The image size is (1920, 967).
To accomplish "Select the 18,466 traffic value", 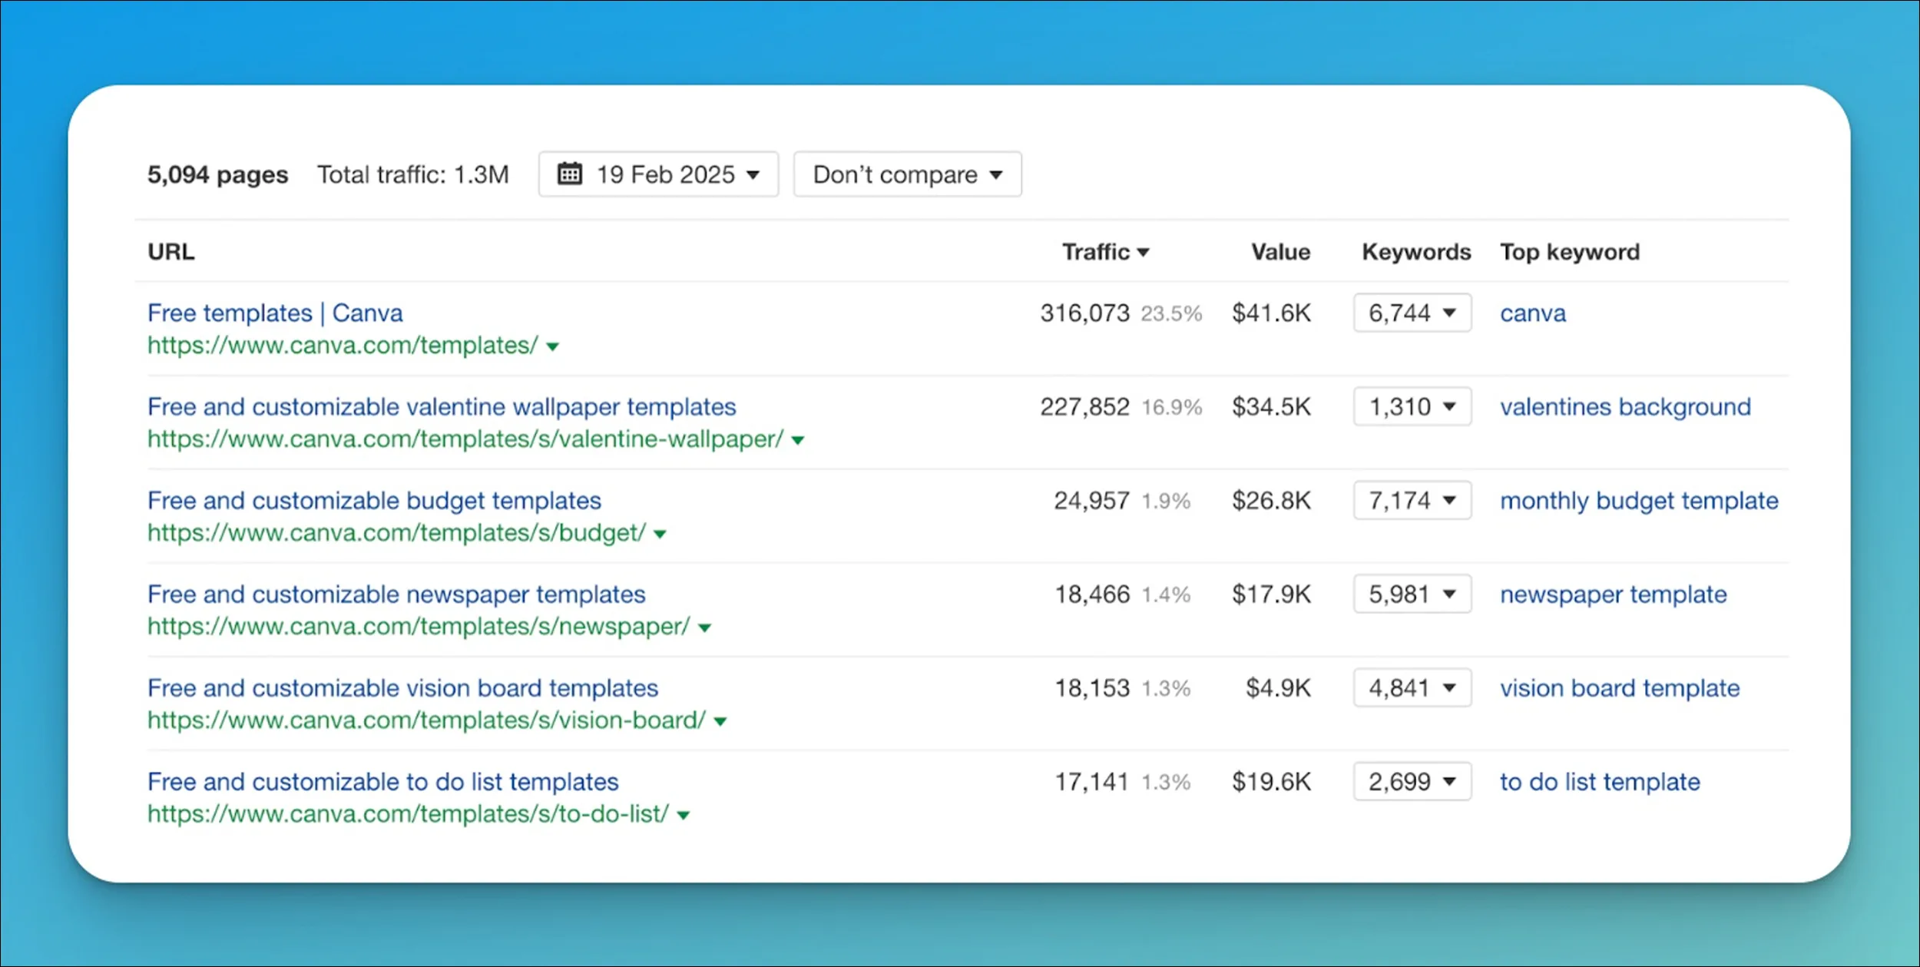I will (1091, 594).
